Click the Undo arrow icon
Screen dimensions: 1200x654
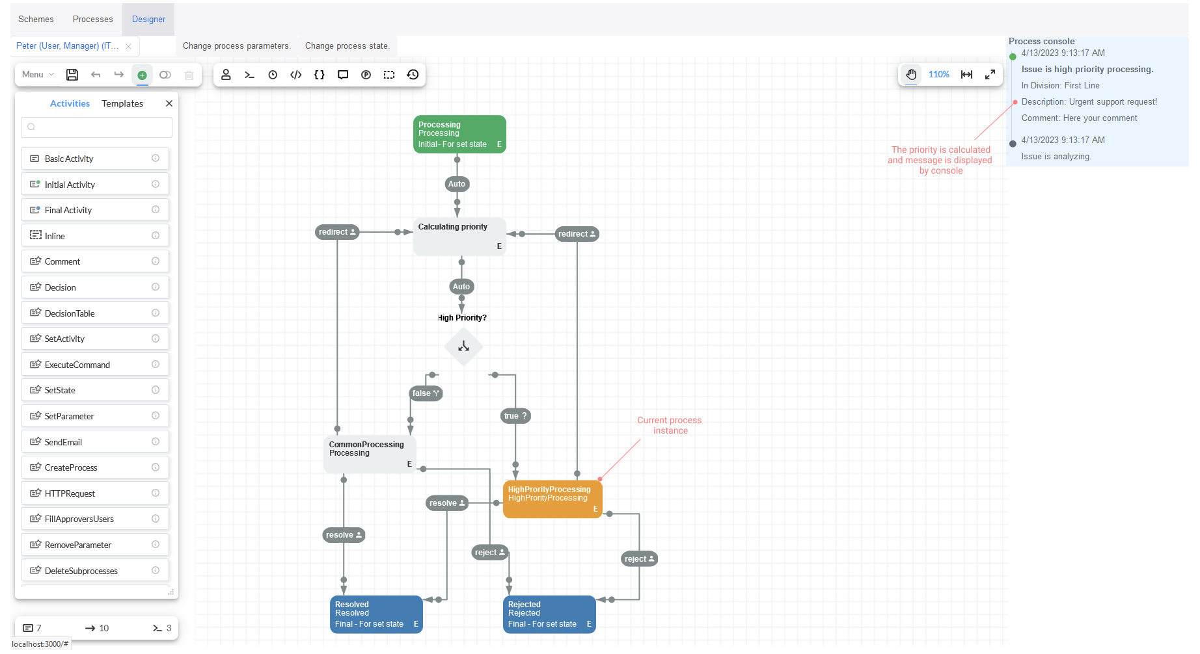(96, 75)
